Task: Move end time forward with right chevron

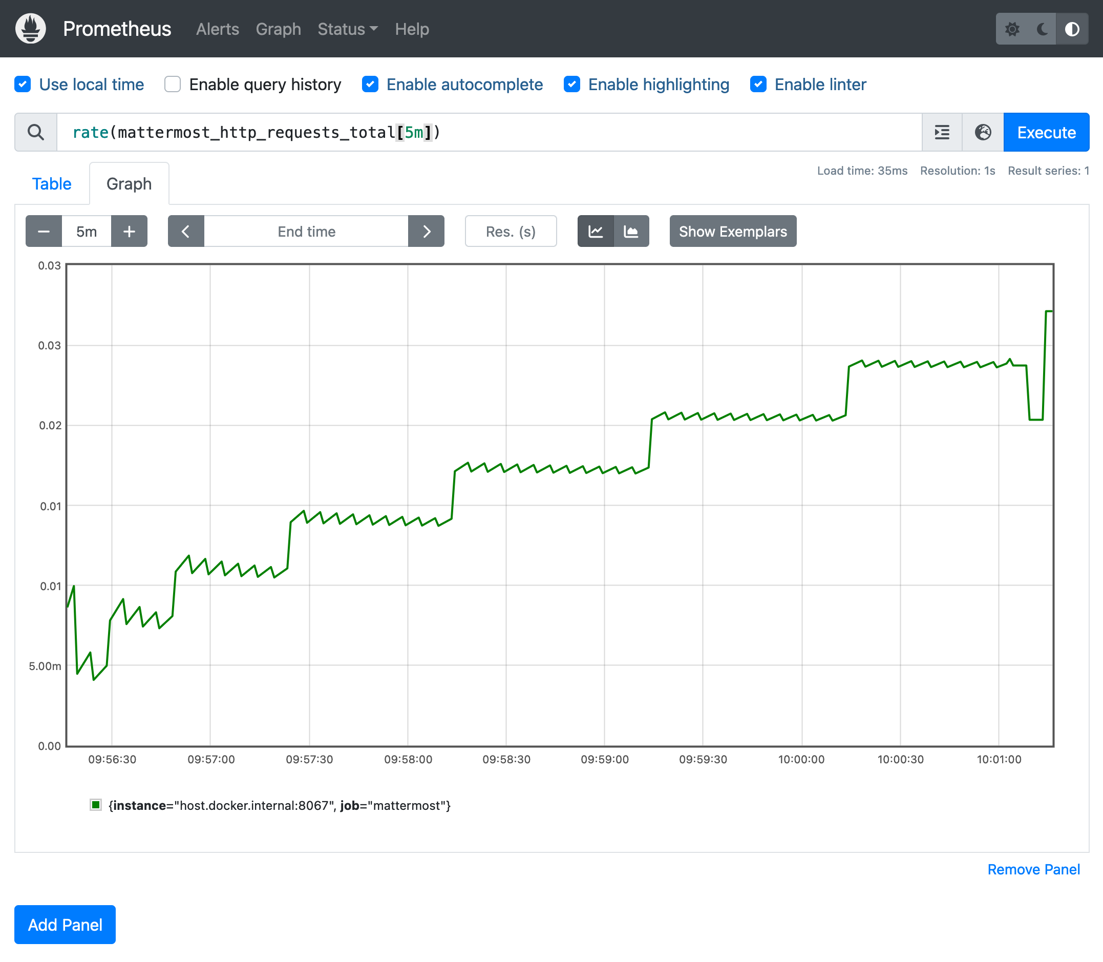Action: click(x=426, y=232)
